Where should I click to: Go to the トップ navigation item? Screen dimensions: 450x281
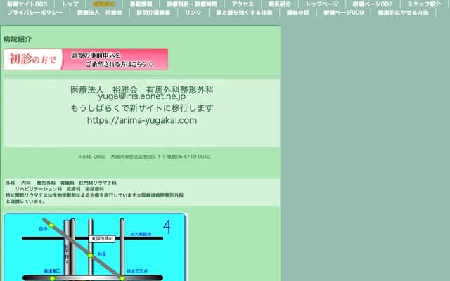pyautogui.click(x=70, y=4)
